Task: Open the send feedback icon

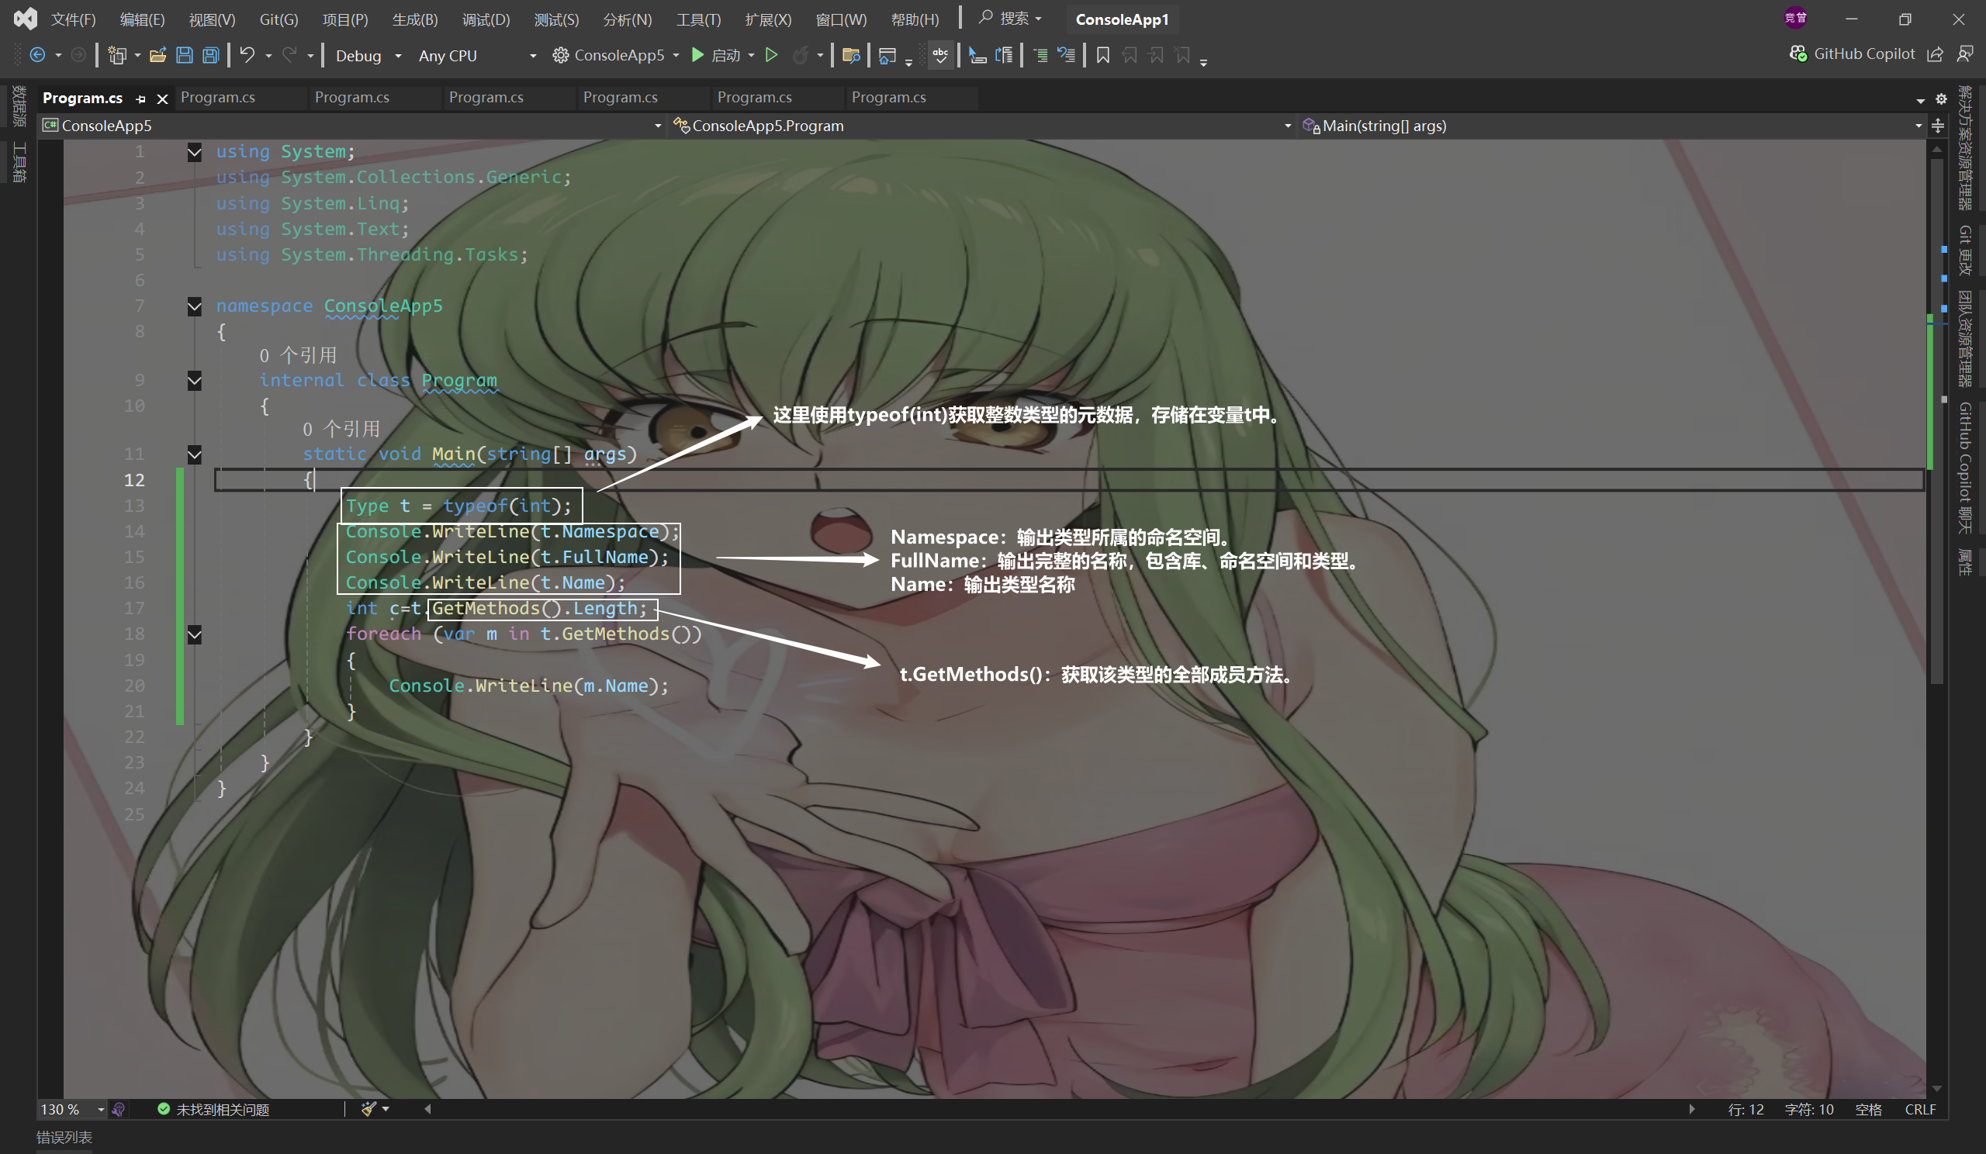Action: [1966, 54]
